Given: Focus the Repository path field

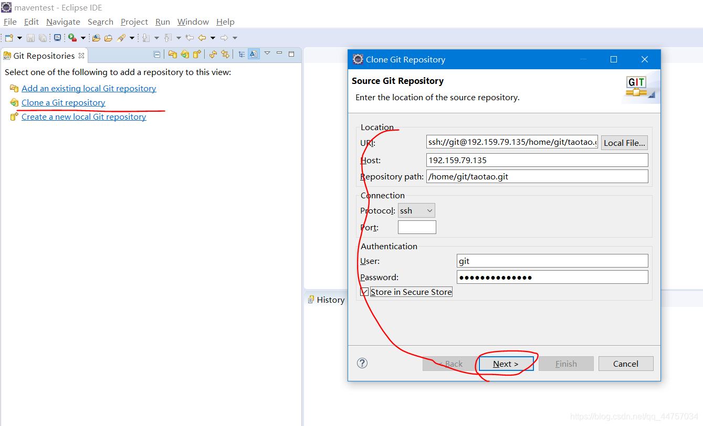Looking at the screenshot, I should tap(537, 176).
